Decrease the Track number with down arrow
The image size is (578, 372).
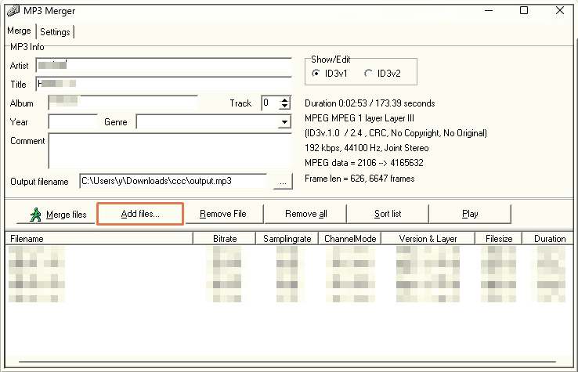pyautogui.click(x=284, y=107)
